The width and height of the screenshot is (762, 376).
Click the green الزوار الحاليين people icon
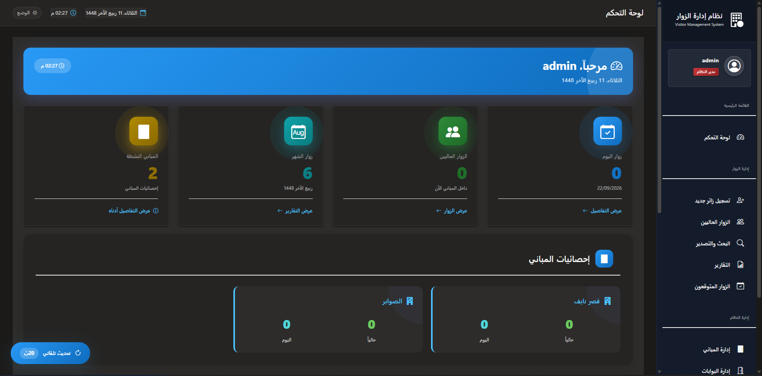(x=453, y=131)
